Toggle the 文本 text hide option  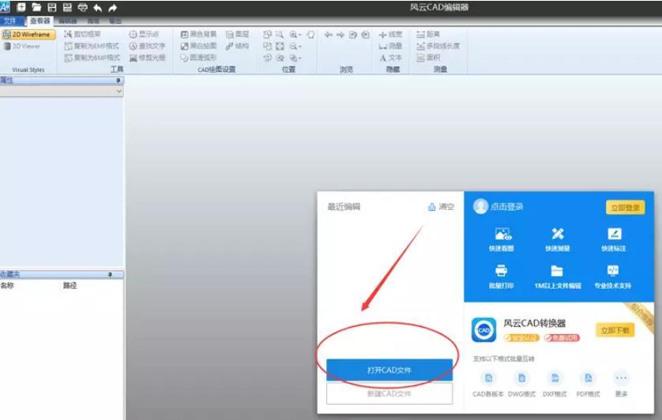[x=390, y=58]
